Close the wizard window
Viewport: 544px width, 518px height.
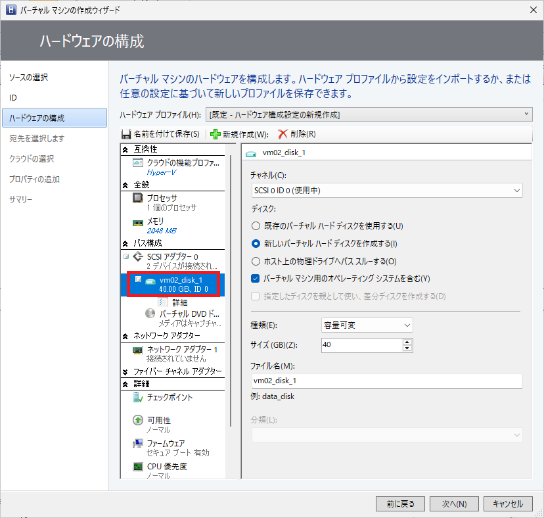click(533, 10)
